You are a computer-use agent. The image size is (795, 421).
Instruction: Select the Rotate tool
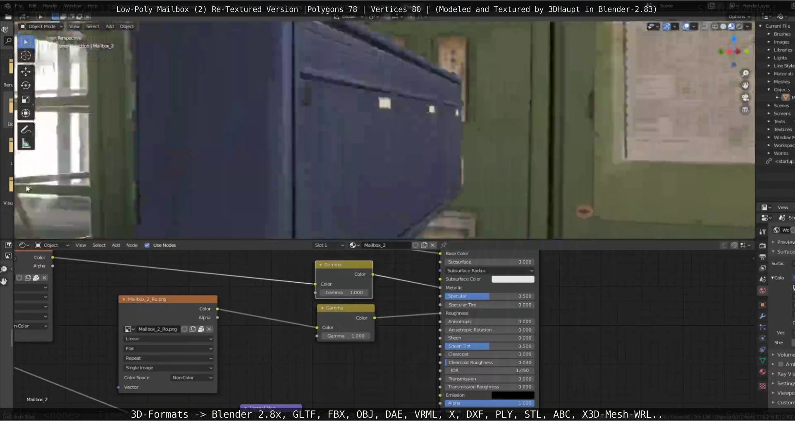26,85
